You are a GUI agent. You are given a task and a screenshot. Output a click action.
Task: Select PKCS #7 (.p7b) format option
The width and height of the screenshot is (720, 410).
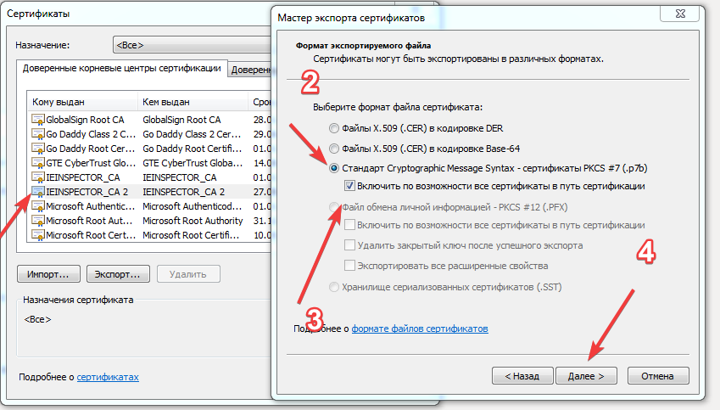334,168
